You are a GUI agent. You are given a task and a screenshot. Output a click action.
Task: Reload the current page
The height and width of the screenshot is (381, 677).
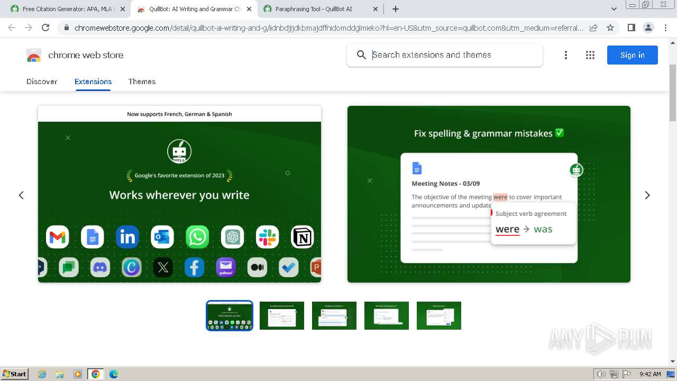pos(45,28)
